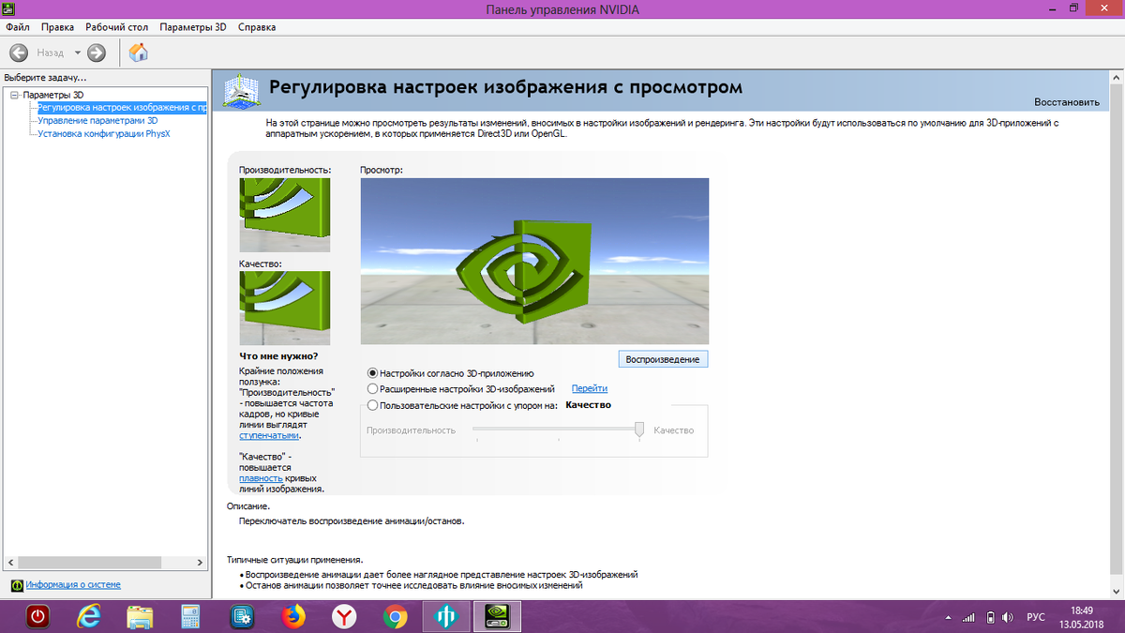The image size is (1125, 633).
Task: Click the Back arrow button
Action: tap(19, 53)
